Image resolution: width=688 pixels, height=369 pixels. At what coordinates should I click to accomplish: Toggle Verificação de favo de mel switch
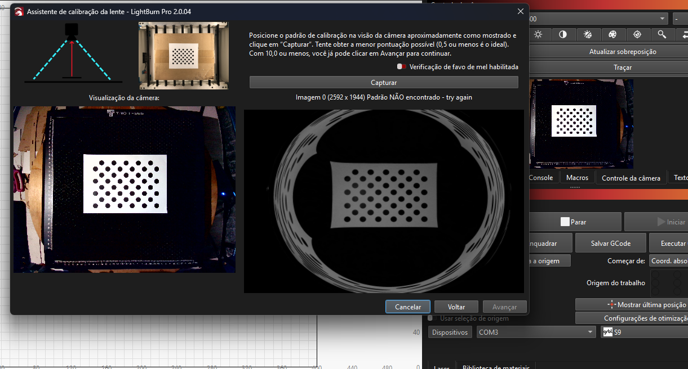point(401,66)
